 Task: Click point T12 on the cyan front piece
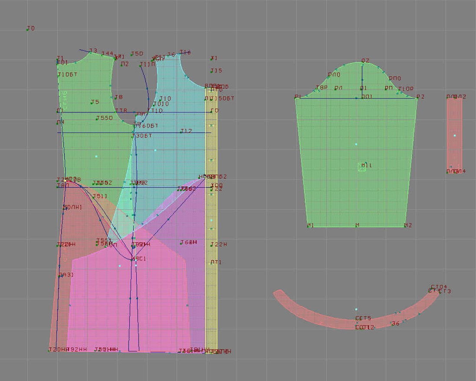181,132
